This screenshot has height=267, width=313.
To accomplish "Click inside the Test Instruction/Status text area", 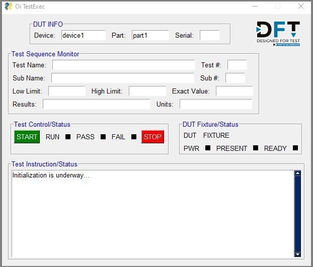I will coord(151,214).
